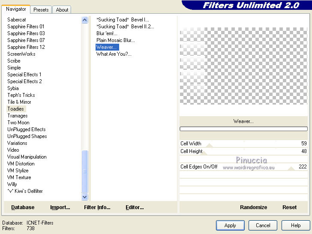Select the ScreenWorks category
This screenshot has width=312, height=234.
pyautogui.click(x=21, y=54)
